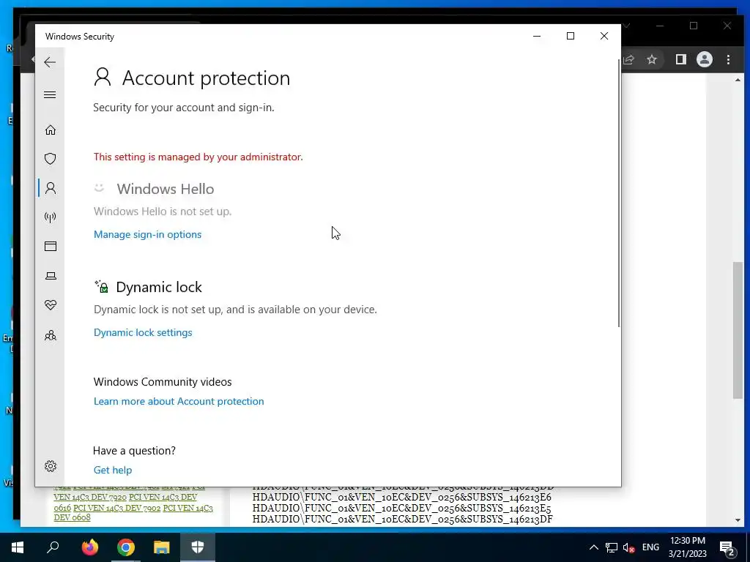750x562 pixels.
Task: Open Virus & threat protection shield icon
Action: [x=51, y=159]
